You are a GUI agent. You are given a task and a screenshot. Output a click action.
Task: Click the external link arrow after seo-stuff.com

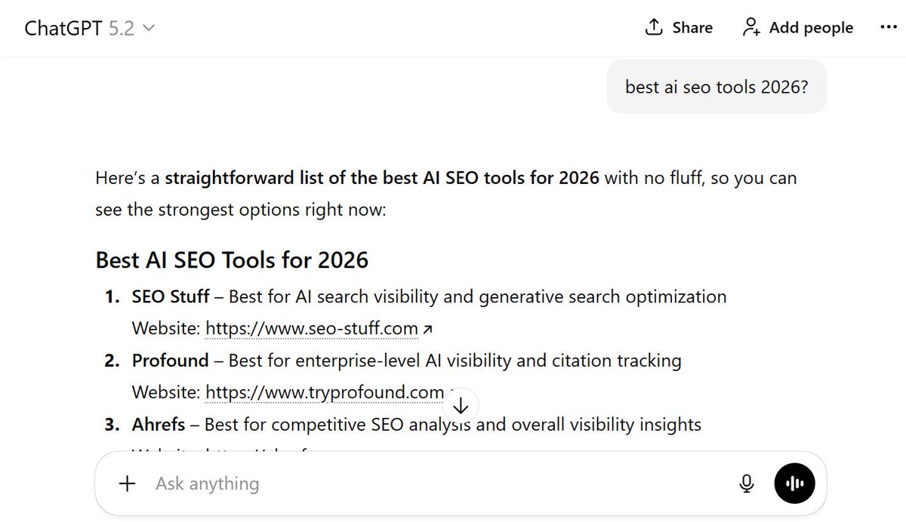(x=428, y=329)
